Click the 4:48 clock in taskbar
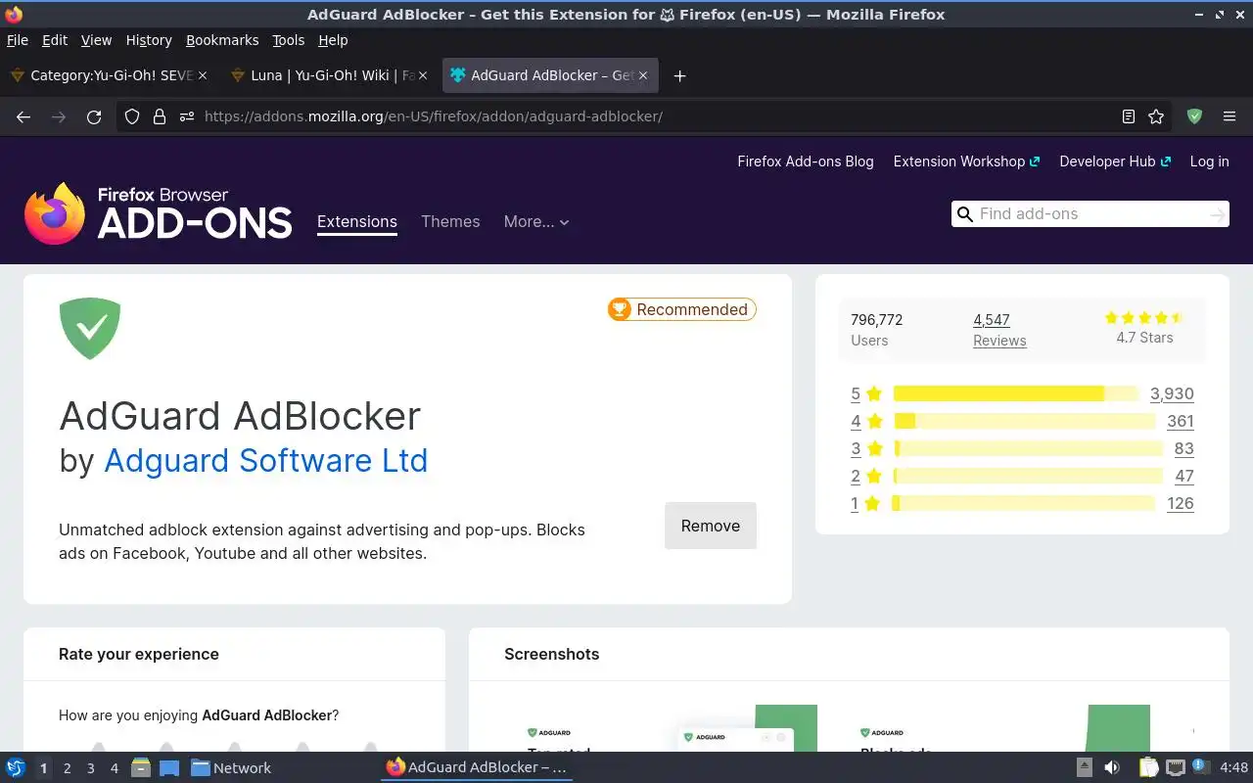Viewport: 1253px width, 783px height. coord(1234,768)
